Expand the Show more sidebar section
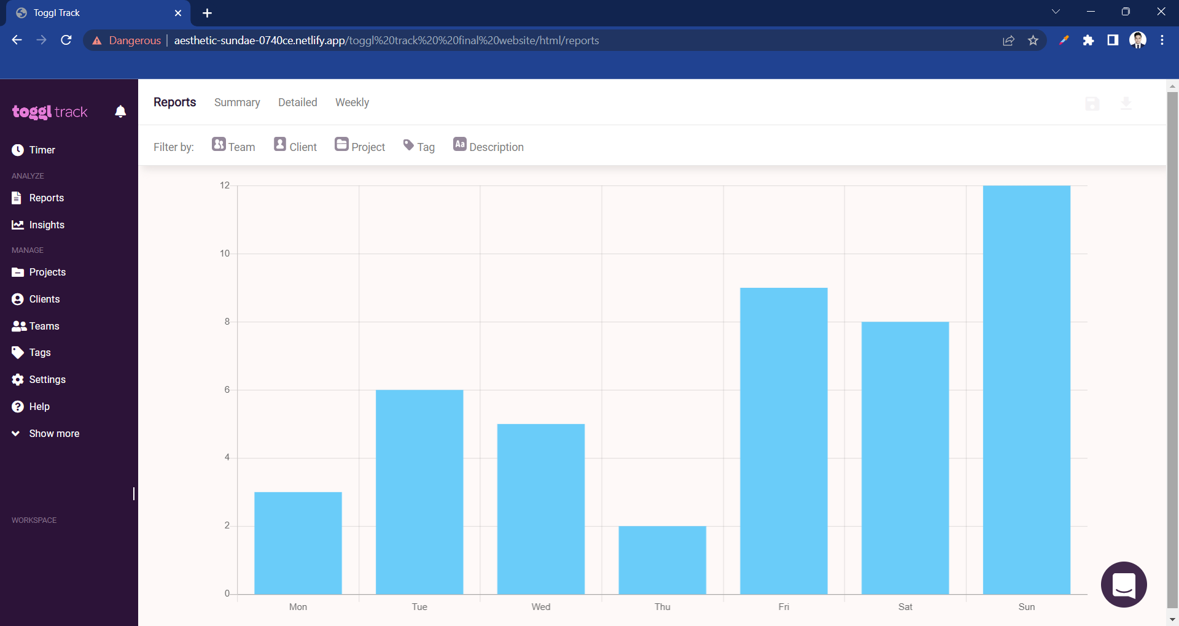The width and height of the screenshot is (1179, 626). tap(46, 433)
